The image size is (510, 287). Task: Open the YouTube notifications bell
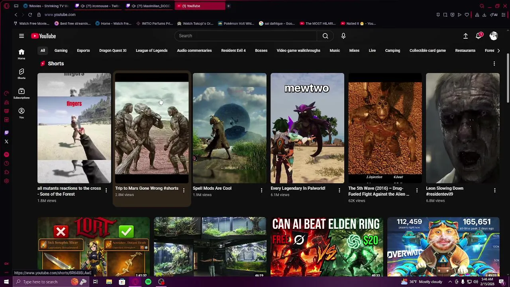pos(479,36)
